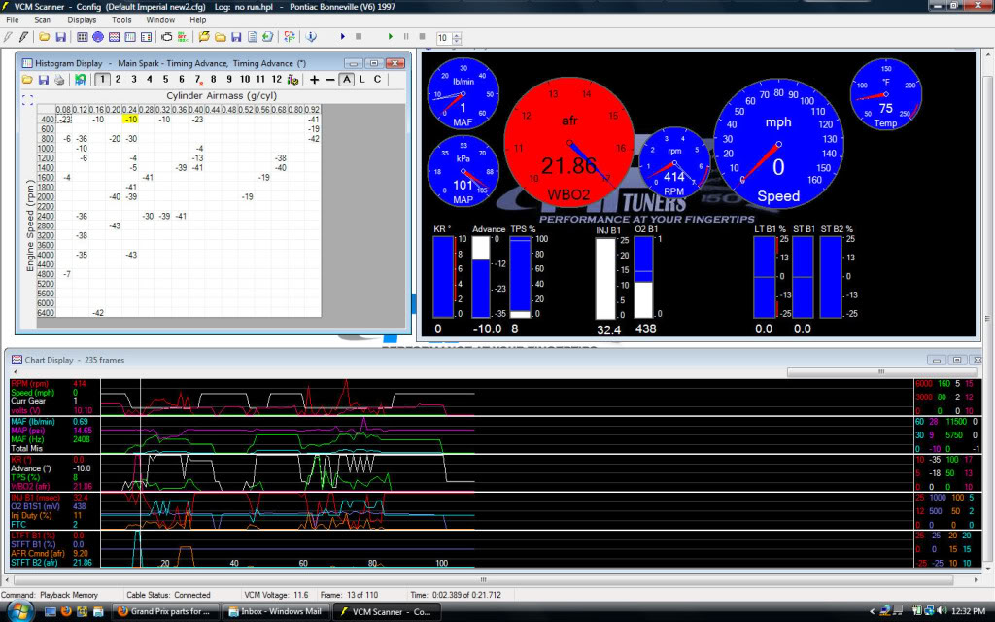Switch to Inbox - Windows Mail taskbar item
Image resolution: width=995 pixels, height=622 pixels.
[277, 612]
